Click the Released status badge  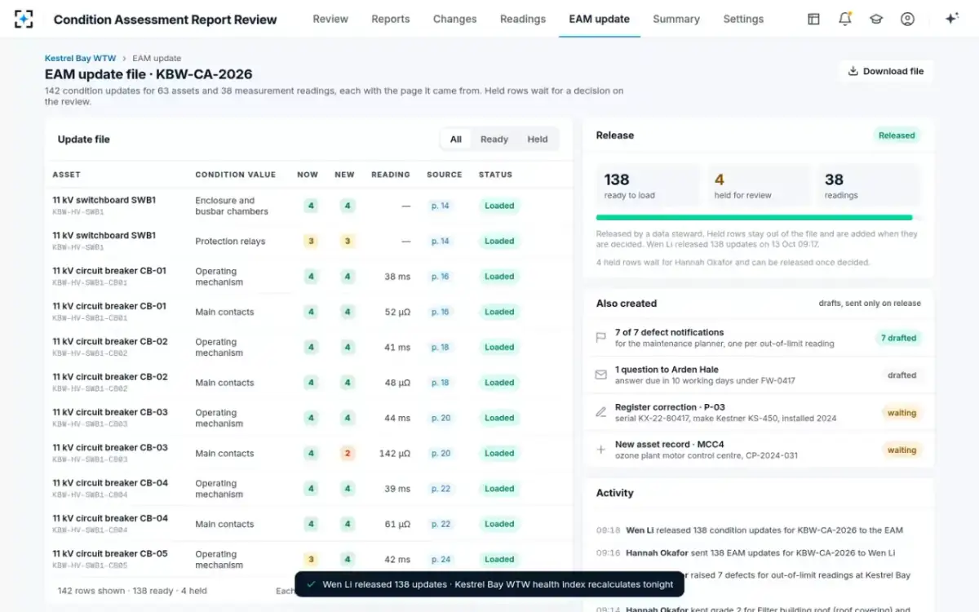pyautogui.click(x=897, y=135)
